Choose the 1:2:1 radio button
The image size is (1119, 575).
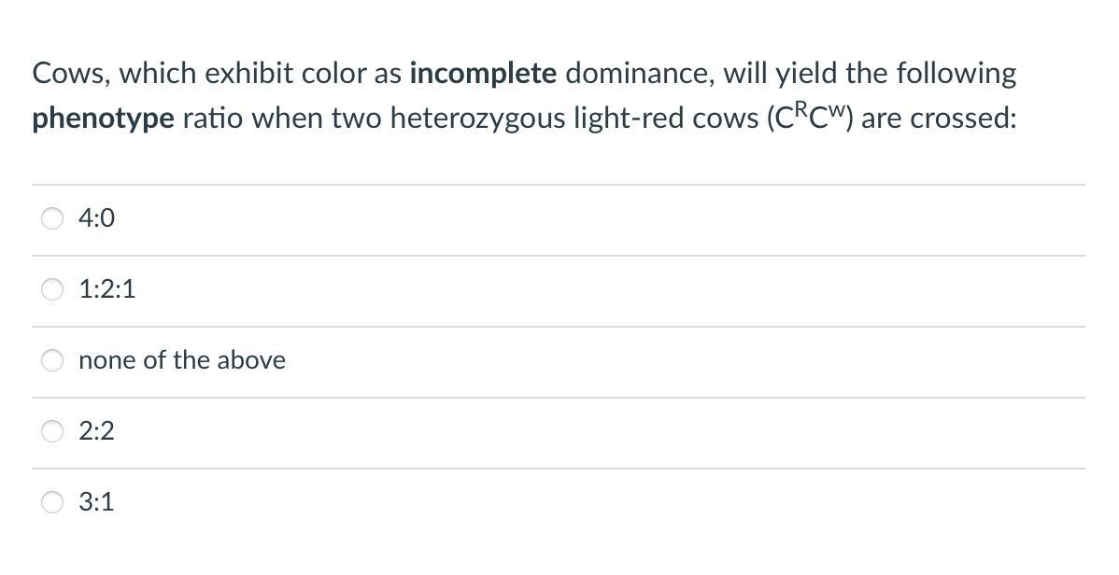click(53, 289)
